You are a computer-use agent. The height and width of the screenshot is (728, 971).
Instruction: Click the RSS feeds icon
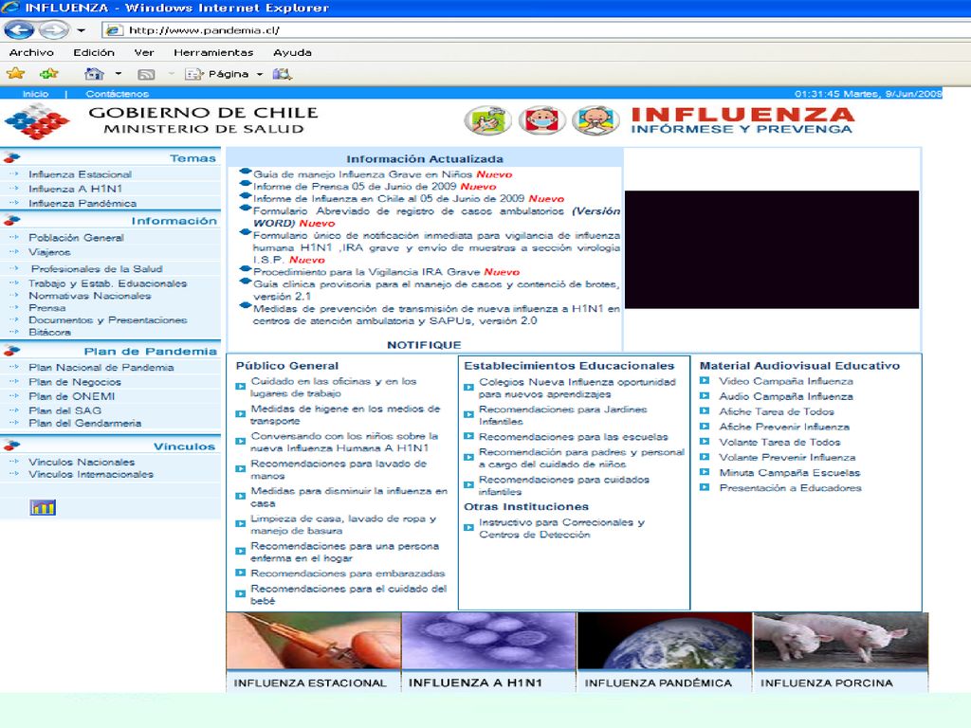click(x=146, y=74)
